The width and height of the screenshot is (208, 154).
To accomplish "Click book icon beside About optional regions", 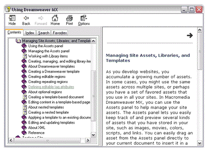I will click(24, 92).
